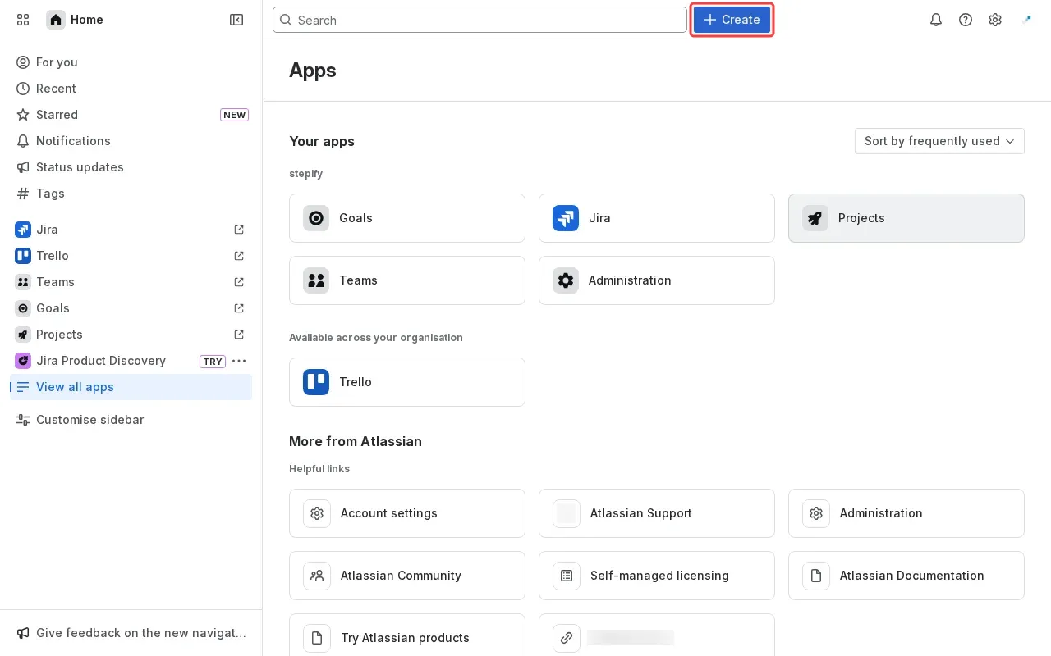Select the For you sidebar item
The image size is (1051, 656).
[x=56, y=62]
